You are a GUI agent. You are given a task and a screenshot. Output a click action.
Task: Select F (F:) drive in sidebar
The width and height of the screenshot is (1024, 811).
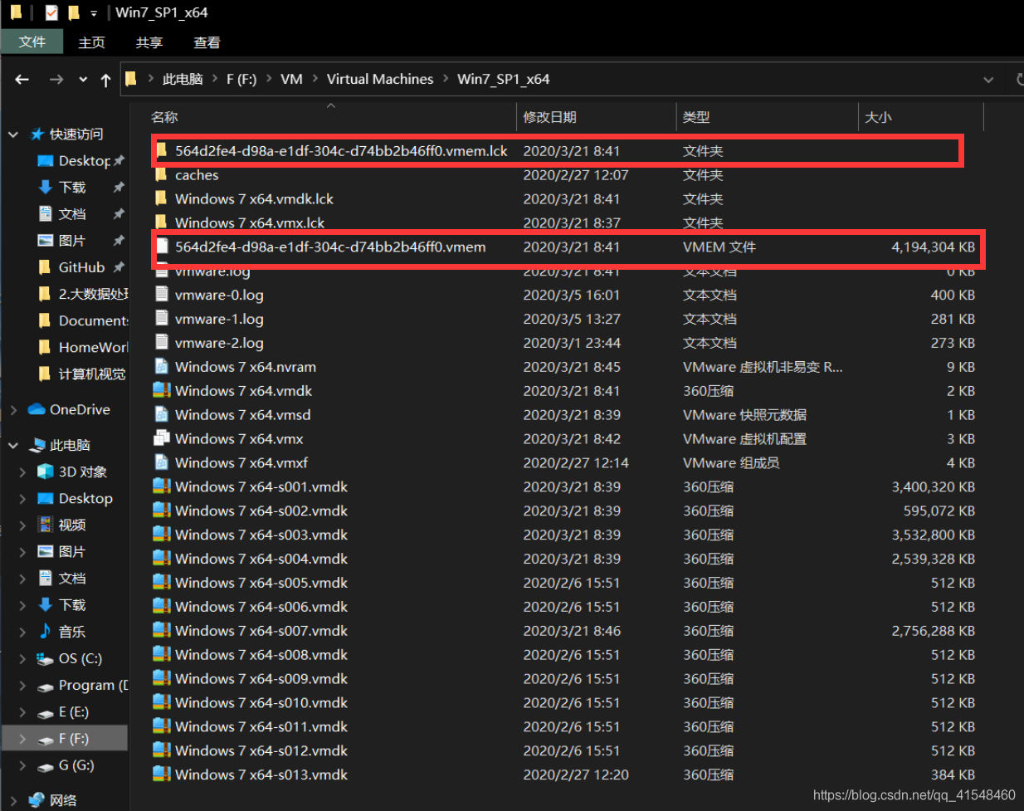65,739
